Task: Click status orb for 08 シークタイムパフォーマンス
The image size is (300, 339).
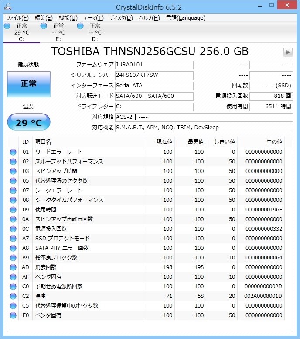Action: point(13,200)
